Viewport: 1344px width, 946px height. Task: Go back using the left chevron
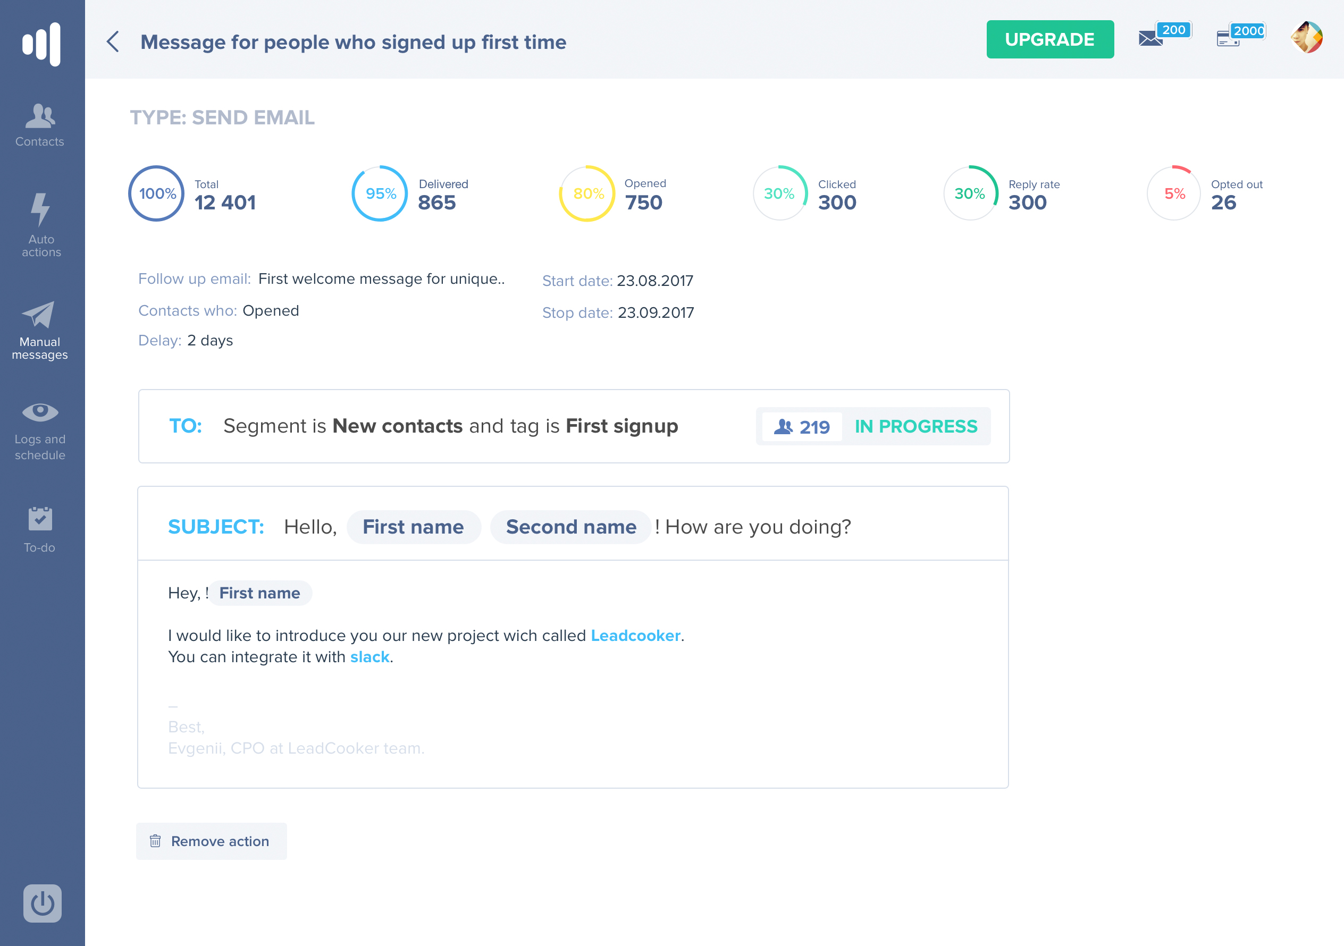pyautogui.click(x=113, y=41)
